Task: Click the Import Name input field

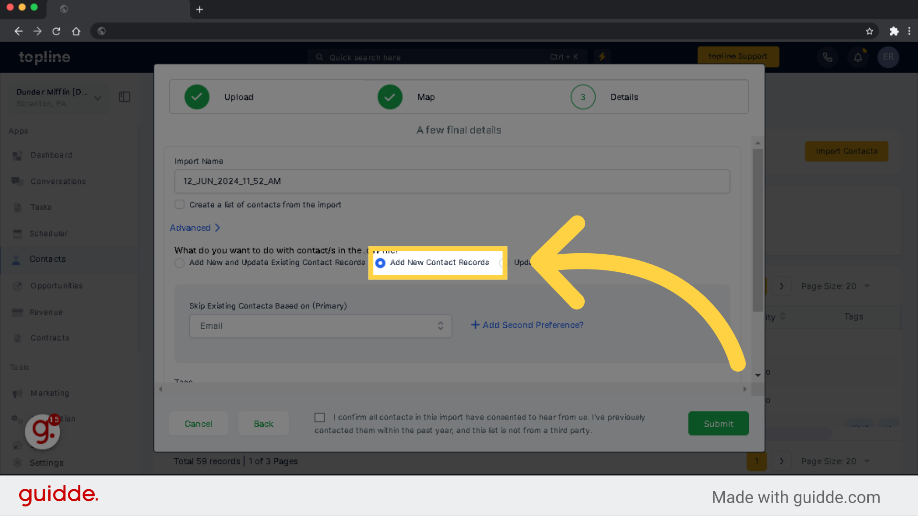Action: pos(451,181)
